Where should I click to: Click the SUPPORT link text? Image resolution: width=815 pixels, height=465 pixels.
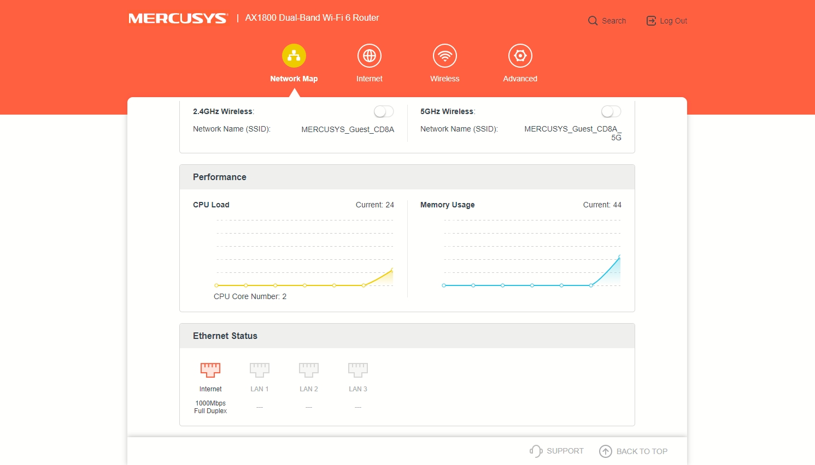click(565, 451)
